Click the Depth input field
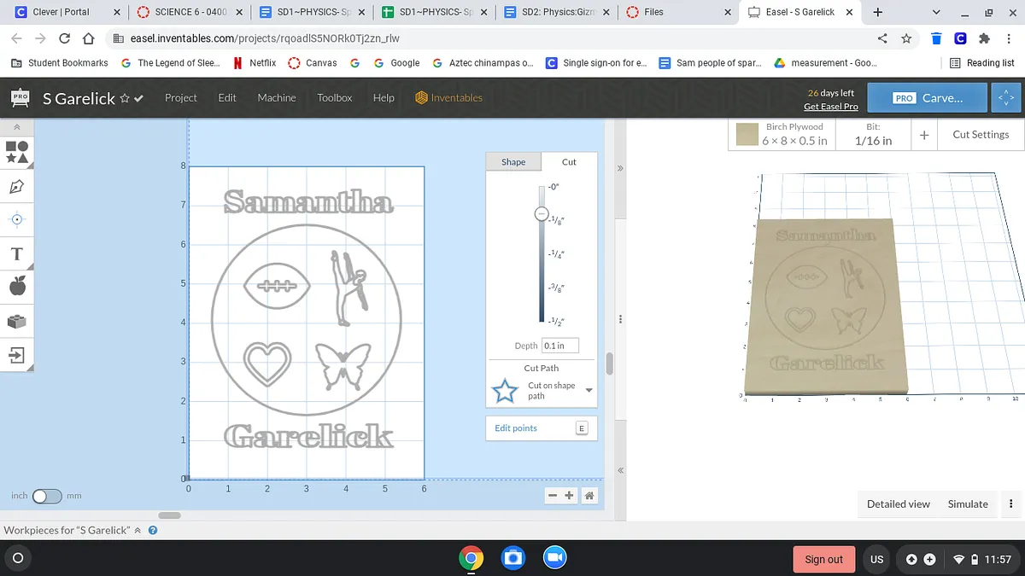 click(x=559, y=346)
